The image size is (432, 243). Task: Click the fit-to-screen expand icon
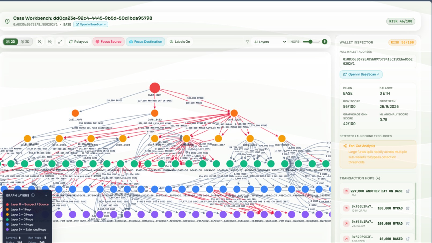60,42
